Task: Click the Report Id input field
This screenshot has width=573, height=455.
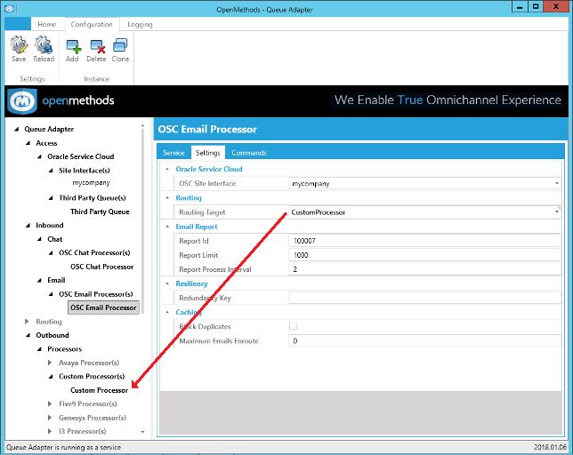Action: point(424,241)
